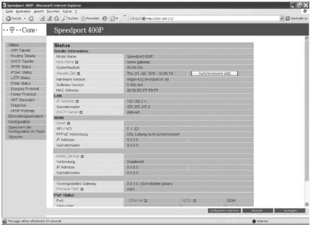Viewport: 310px width, 225px height.
Task: Click the page vertical scrollbar
Action: (x=307, y=121)
